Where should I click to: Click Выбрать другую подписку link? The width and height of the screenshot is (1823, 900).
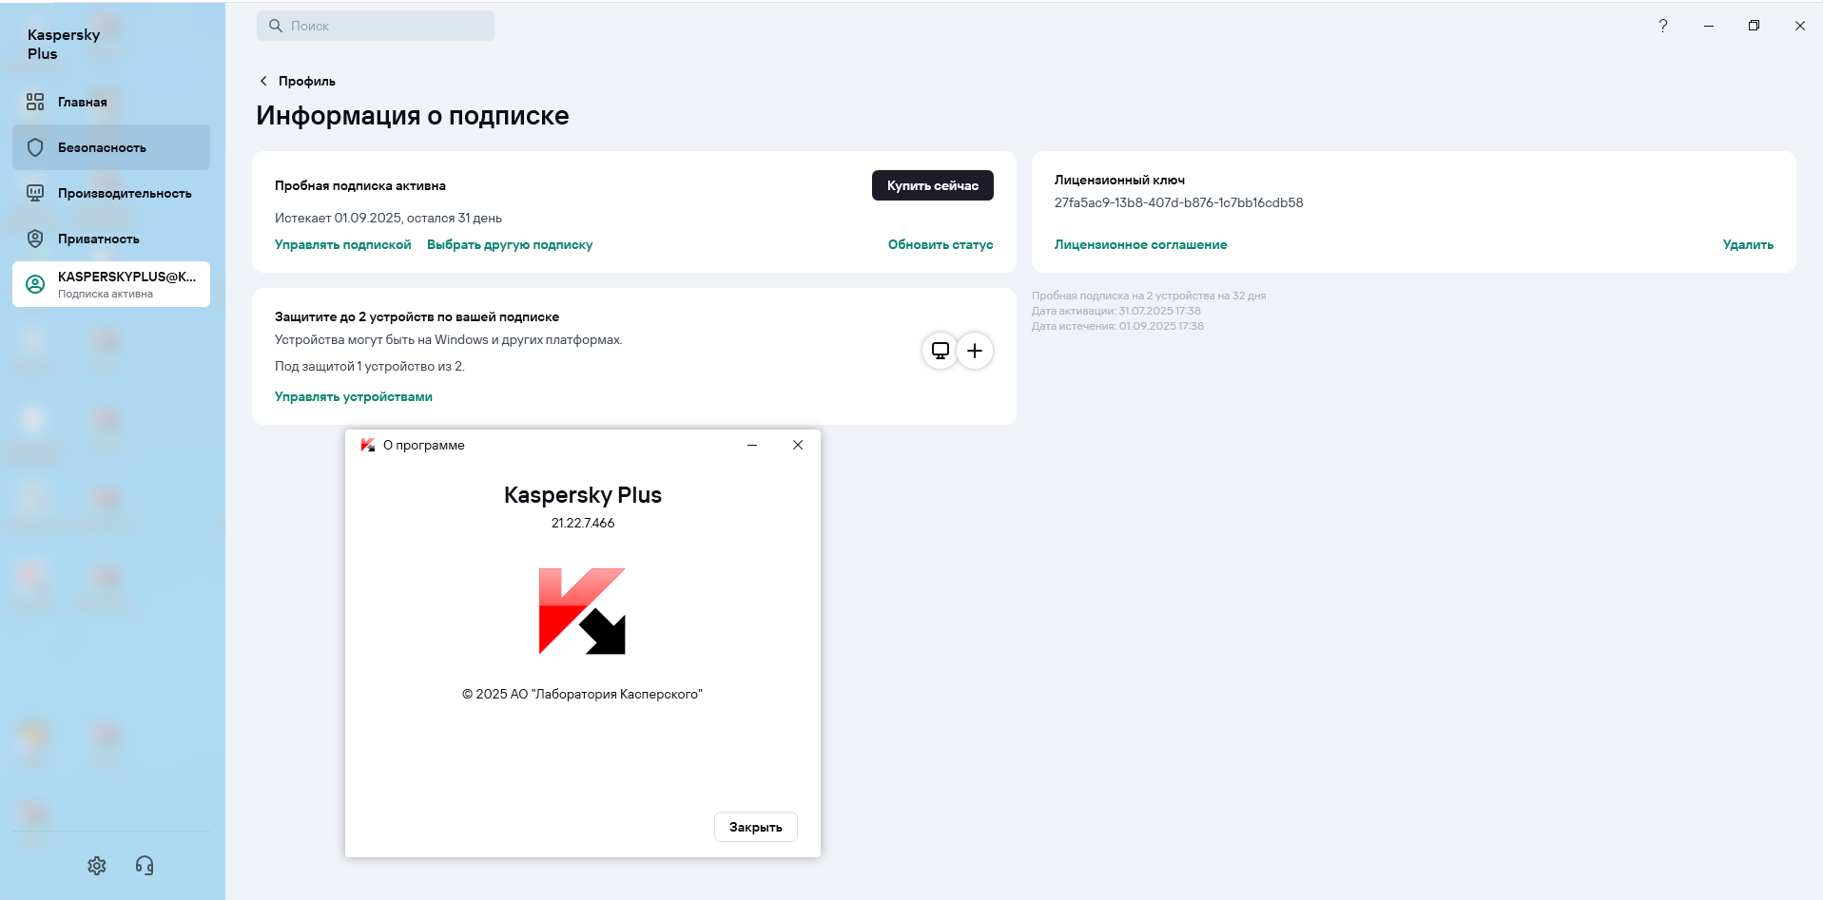point(510,244)
